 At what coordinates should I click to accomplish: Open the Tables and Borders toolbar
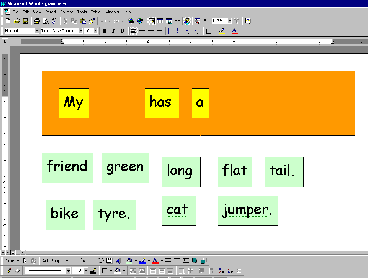click(151, 21)
